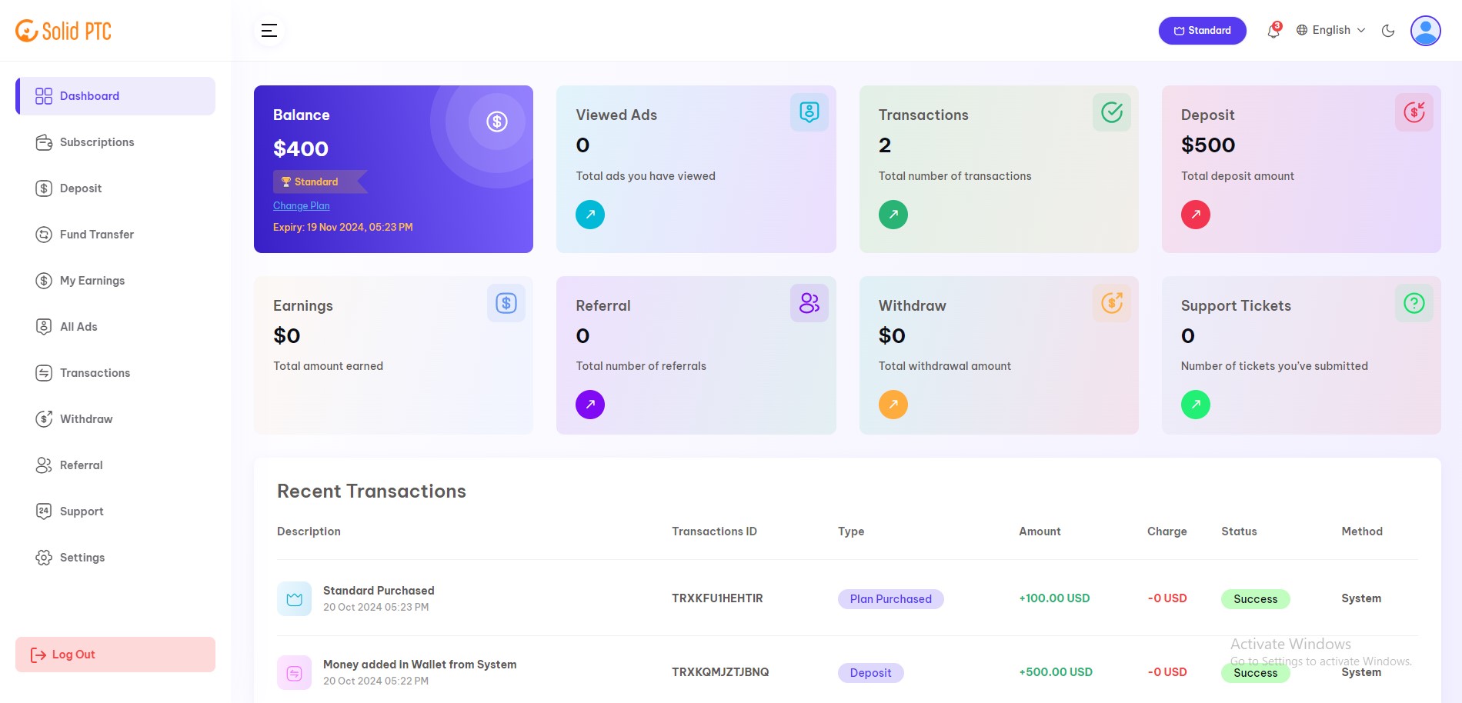Open the Dashboard section icon
This screenshot has height=703, width=1462.
[x=43, y=95]
